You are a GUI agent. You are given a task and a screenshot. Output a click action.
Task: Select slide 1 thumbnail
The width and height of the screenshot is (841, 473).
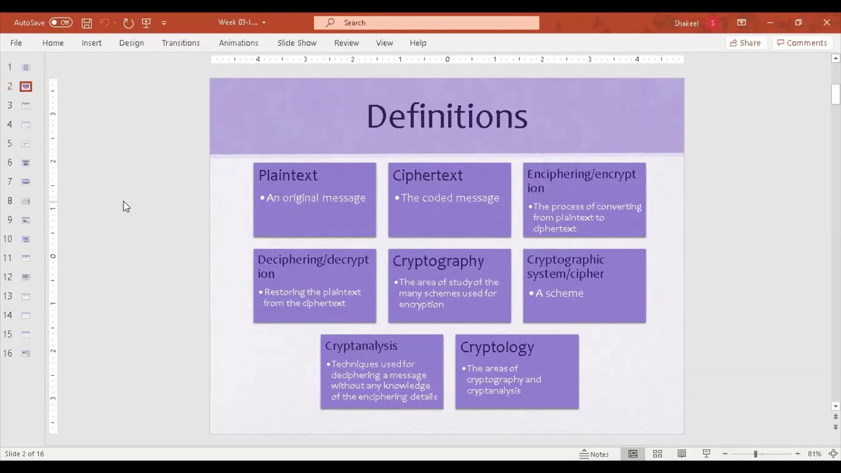(26, 67)
